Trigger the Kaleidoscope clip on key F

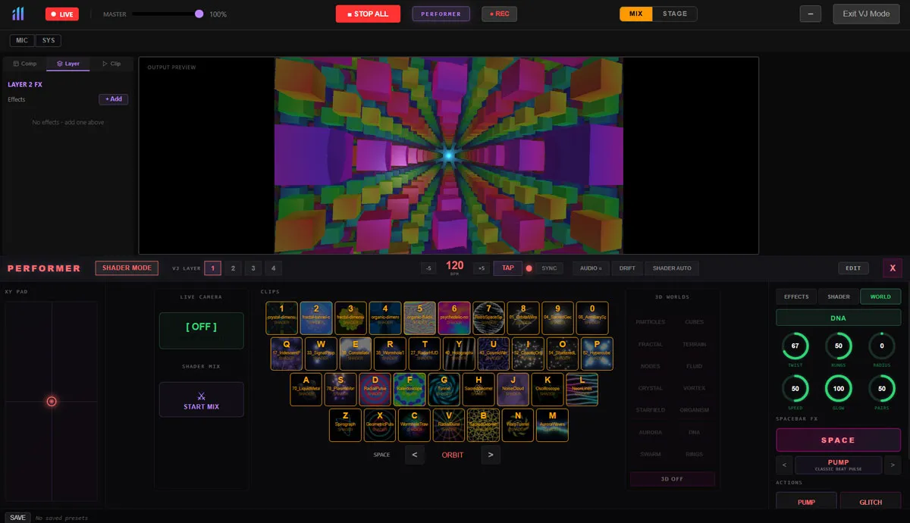(x=409, y=389)
